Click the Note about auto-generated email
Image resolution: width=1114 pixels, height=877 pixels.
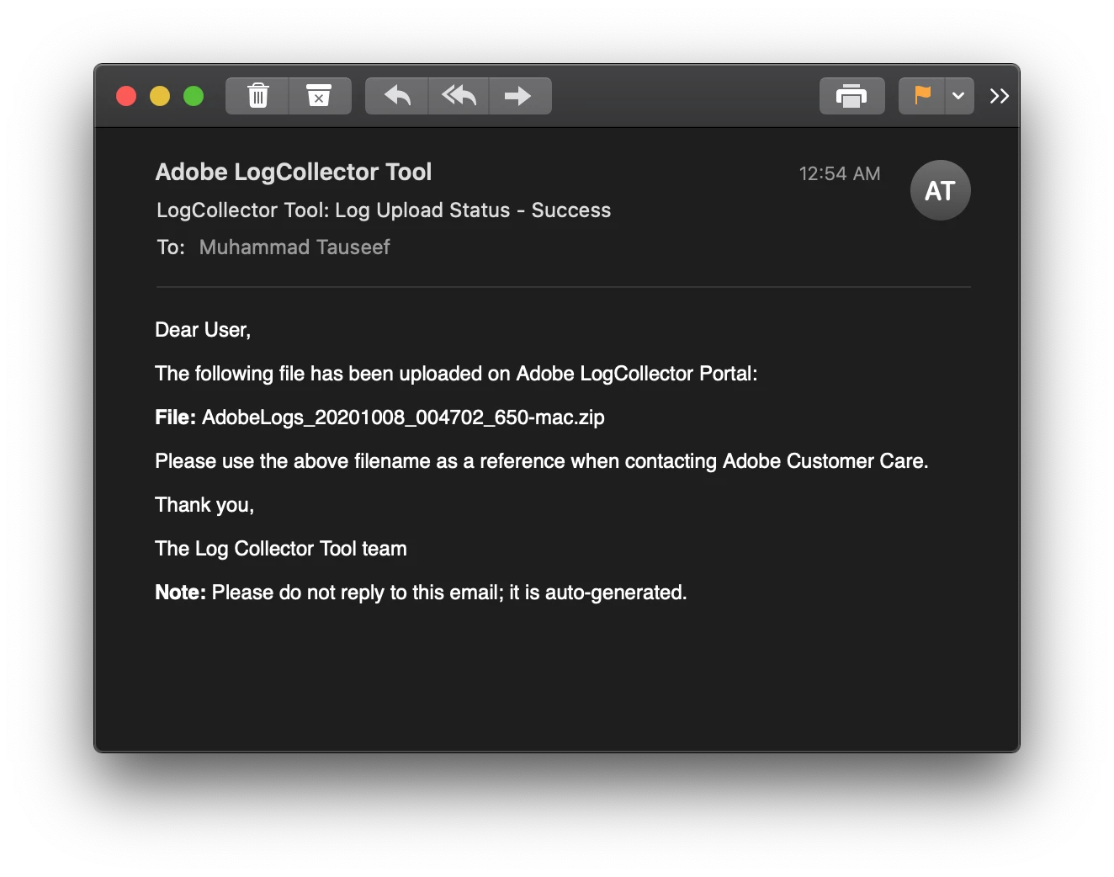[x=421, y=593]
